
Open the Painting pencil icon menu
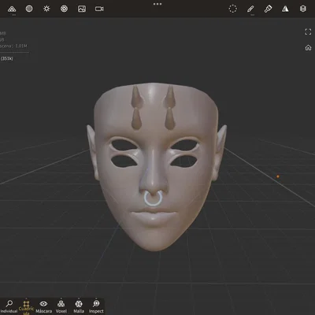pos(250,9)
